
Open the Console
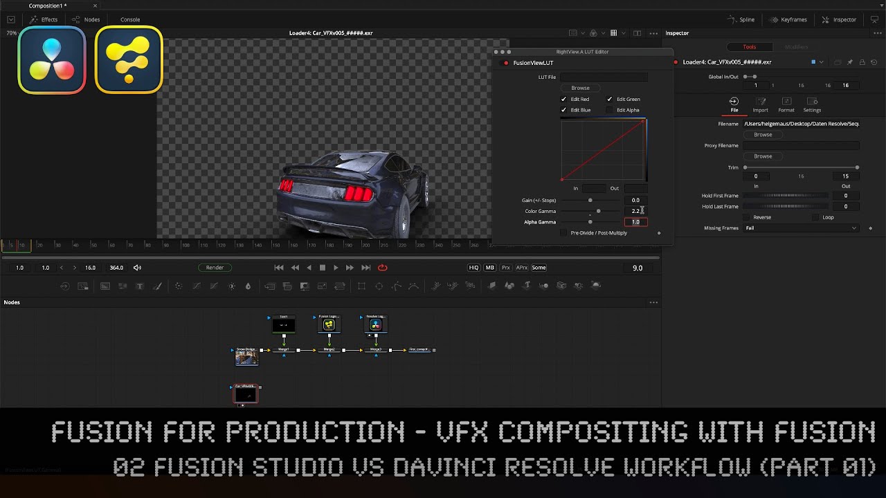click(130, 19)
